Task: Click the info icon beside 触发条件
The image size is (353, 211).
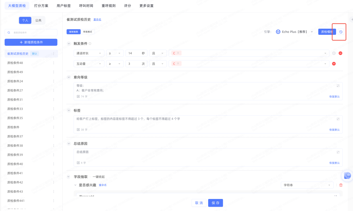Action: tap(90, 44)
